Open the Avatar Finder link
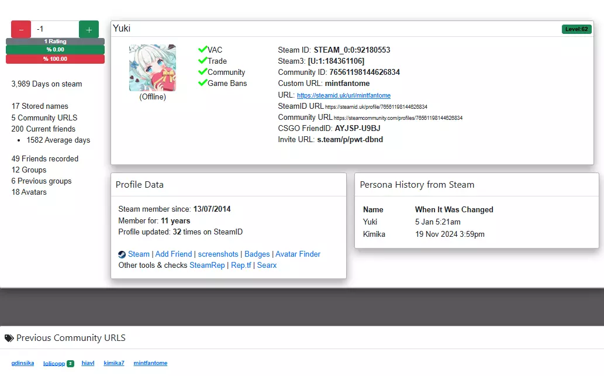Screen dimensions: 604x376 [298, 254]
